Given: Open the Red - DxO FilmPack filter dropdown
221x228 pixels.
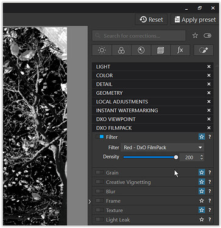Looking at the screenshot, I should click(x=163, y=148).
